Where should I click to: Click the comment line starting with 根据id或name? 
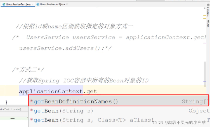point(74,26)
